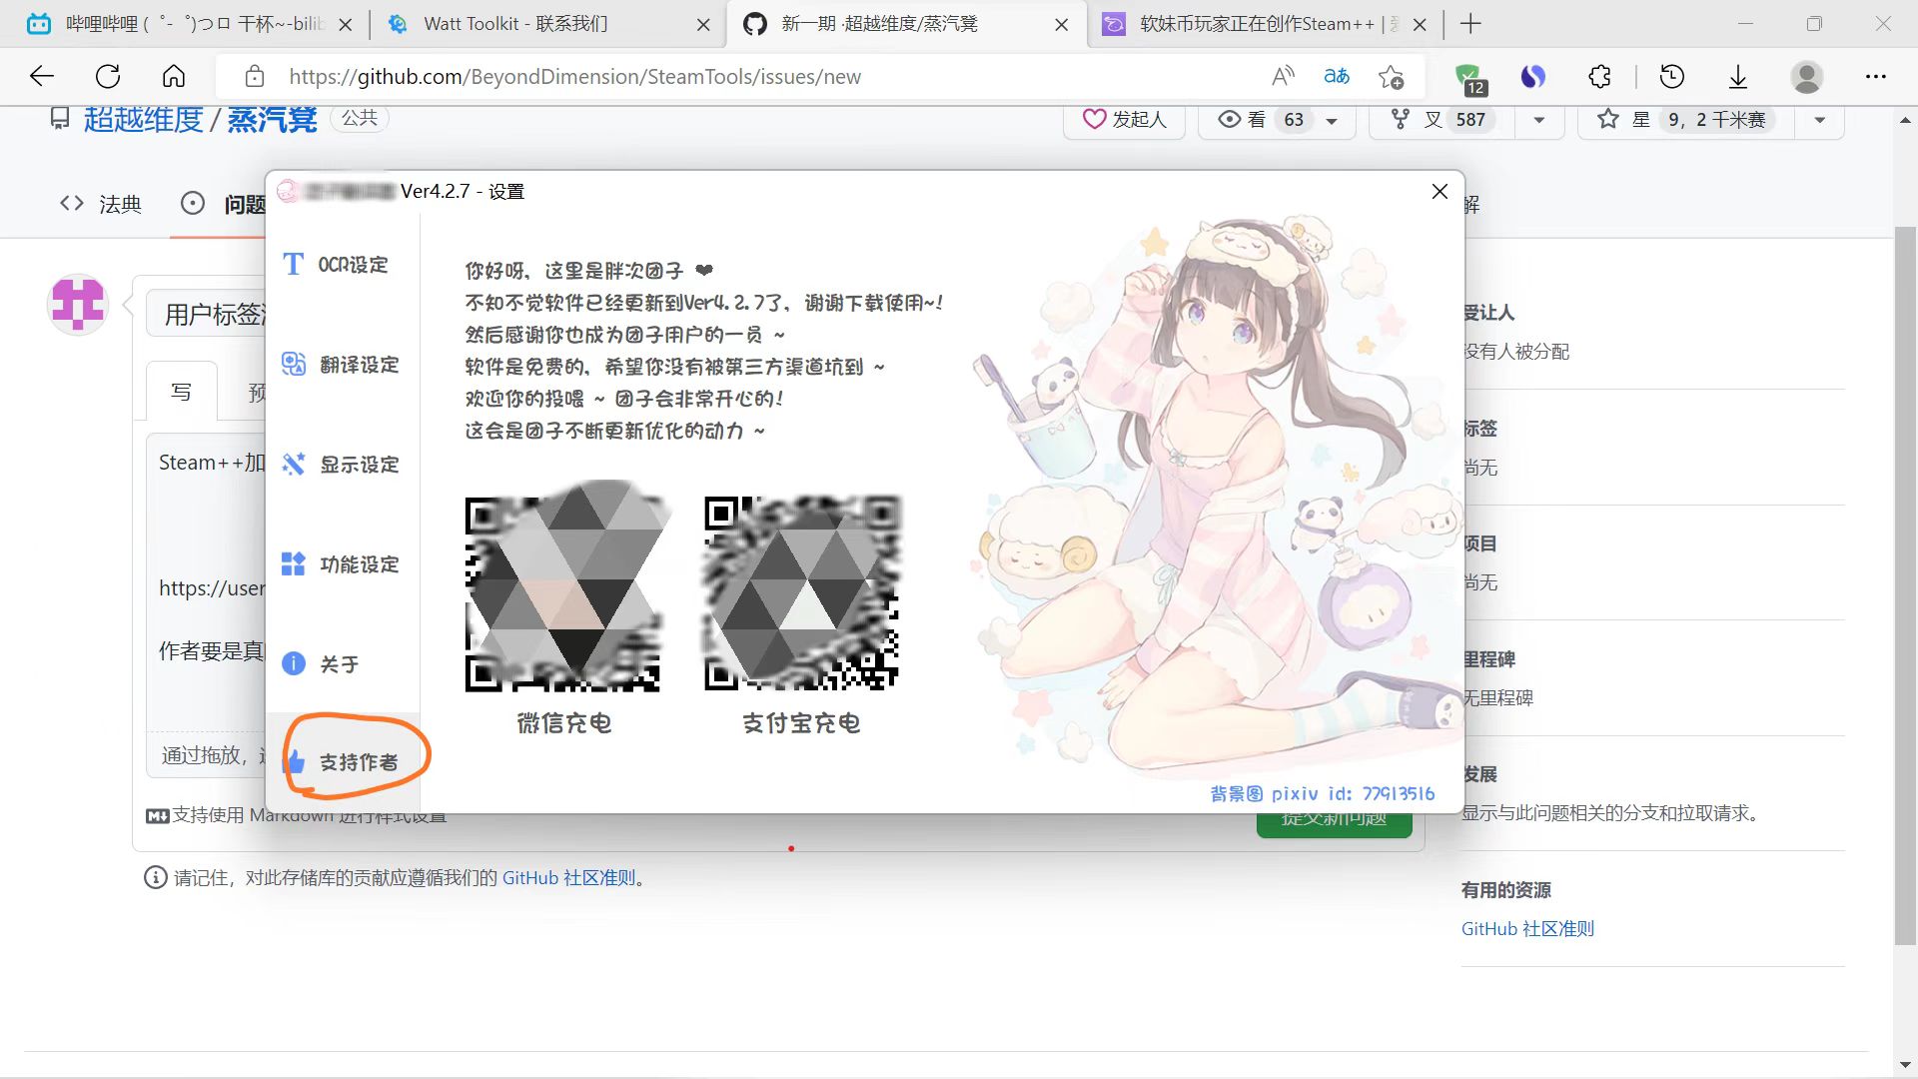Close the Ver4.2.7 settings dialog
The height and width of the screenshot is (1079, 1918).
click(1439, 191)
